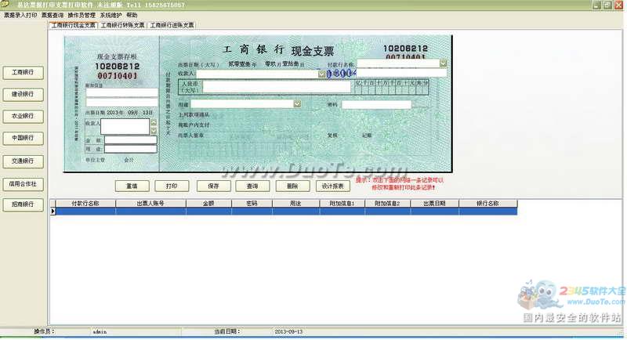Viewport: 627px width, 340px height.
Task: Focus the 用途 field on the cheque
Action: tap(242, 104)
